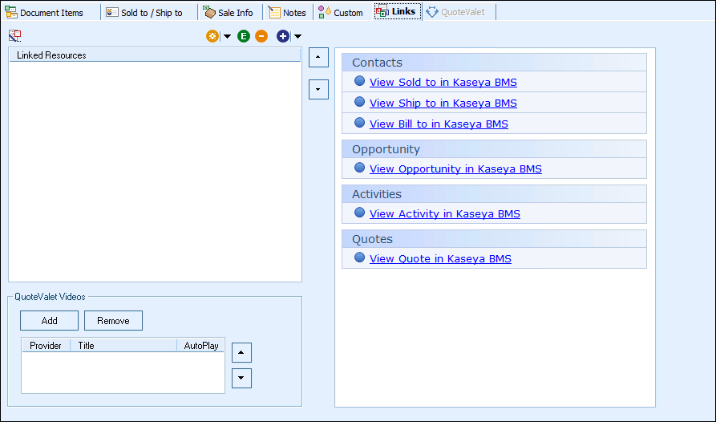Click the AutoPlay column header
The image size is (716, 422).
point(201,346)
